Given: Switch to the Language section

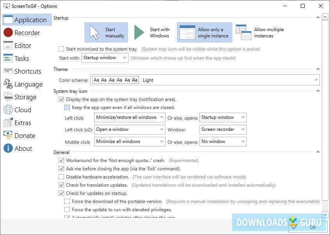Looking at the screenshot, I should (25, 84).
